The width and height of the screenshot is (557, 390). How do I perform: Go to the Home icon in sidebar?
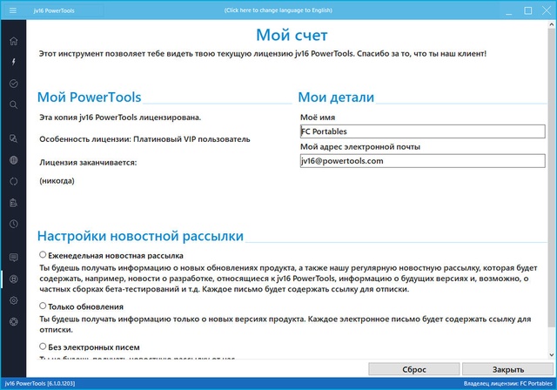click(x=13, y=41)
